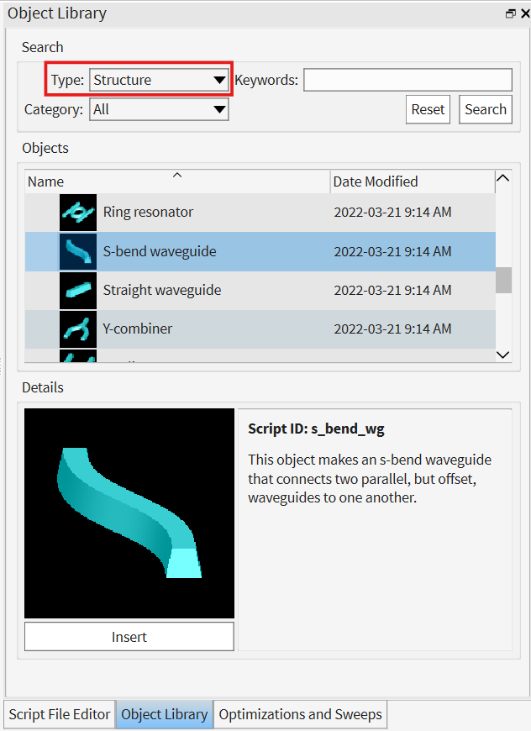Viewport: 531px width, 731px height.
Task: Select the Straight waveguide row text
Action: point(162,290)
